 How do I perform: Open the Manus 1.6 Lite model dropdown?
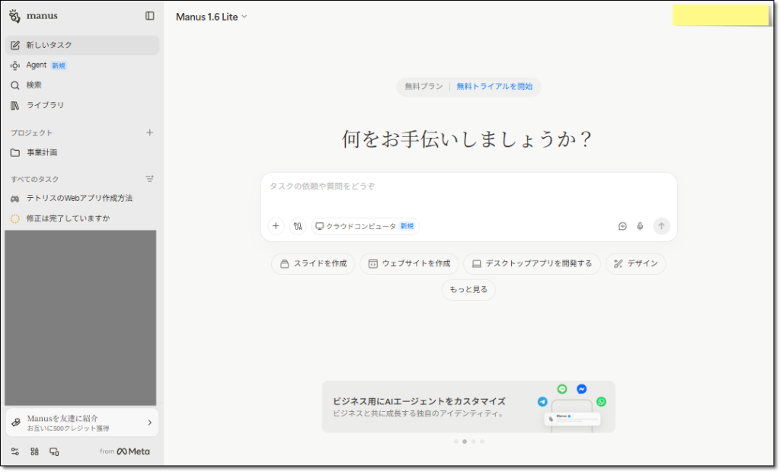coord(212,17)
